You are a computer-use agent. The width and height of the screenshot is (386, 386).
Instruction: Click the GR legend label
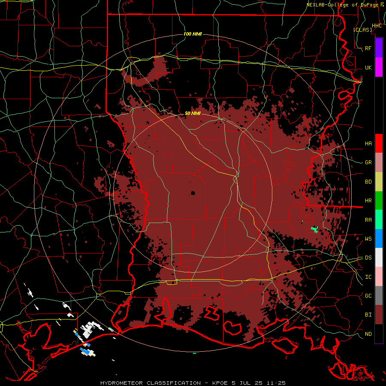click(368, 163)
